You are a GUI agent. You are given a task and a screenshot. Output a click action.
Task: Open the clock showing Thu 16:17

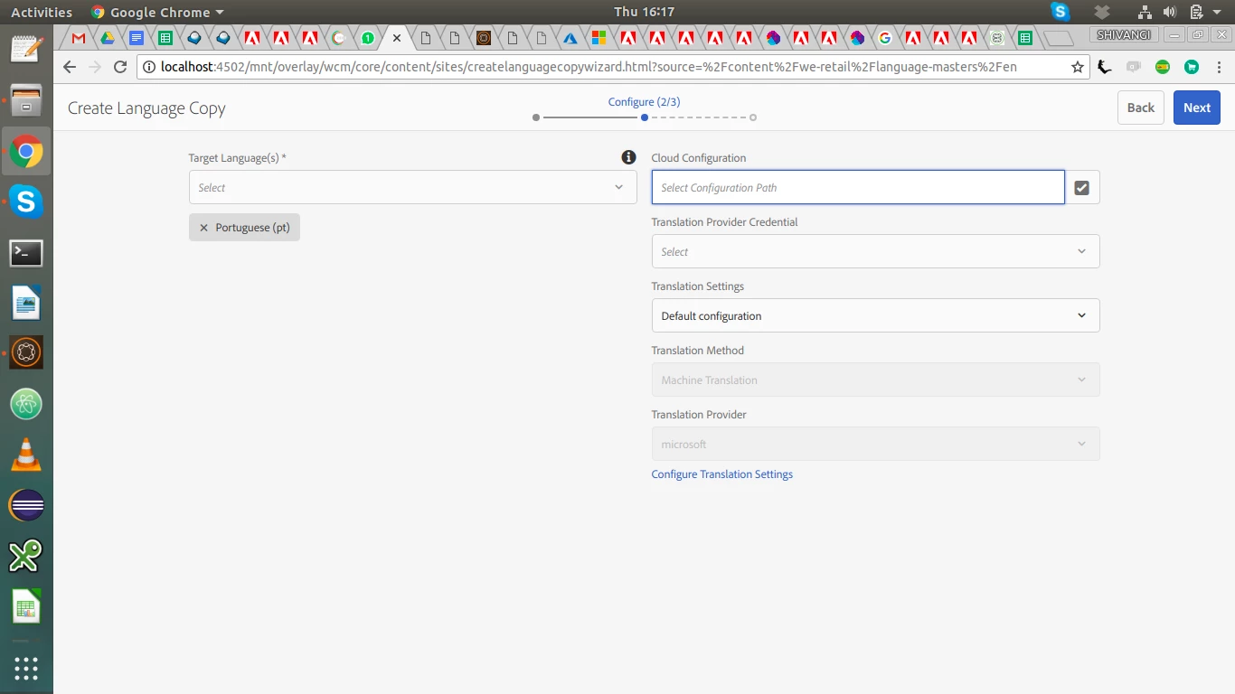click(644, 12)
